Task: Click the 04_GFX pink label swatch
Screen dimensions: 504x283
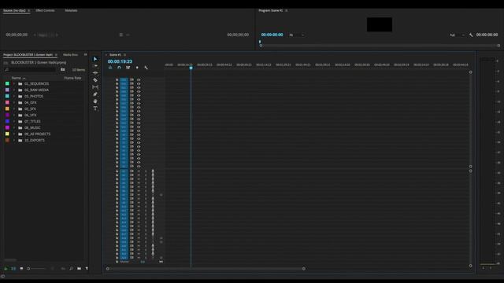Action: pyautogui.click(x=7, y=102)
